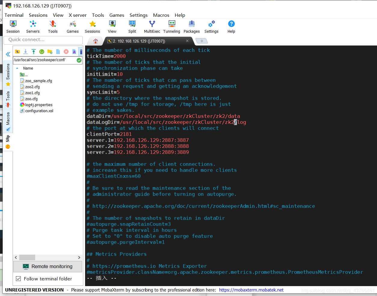Open the Sftp side tab

[8, 142]
